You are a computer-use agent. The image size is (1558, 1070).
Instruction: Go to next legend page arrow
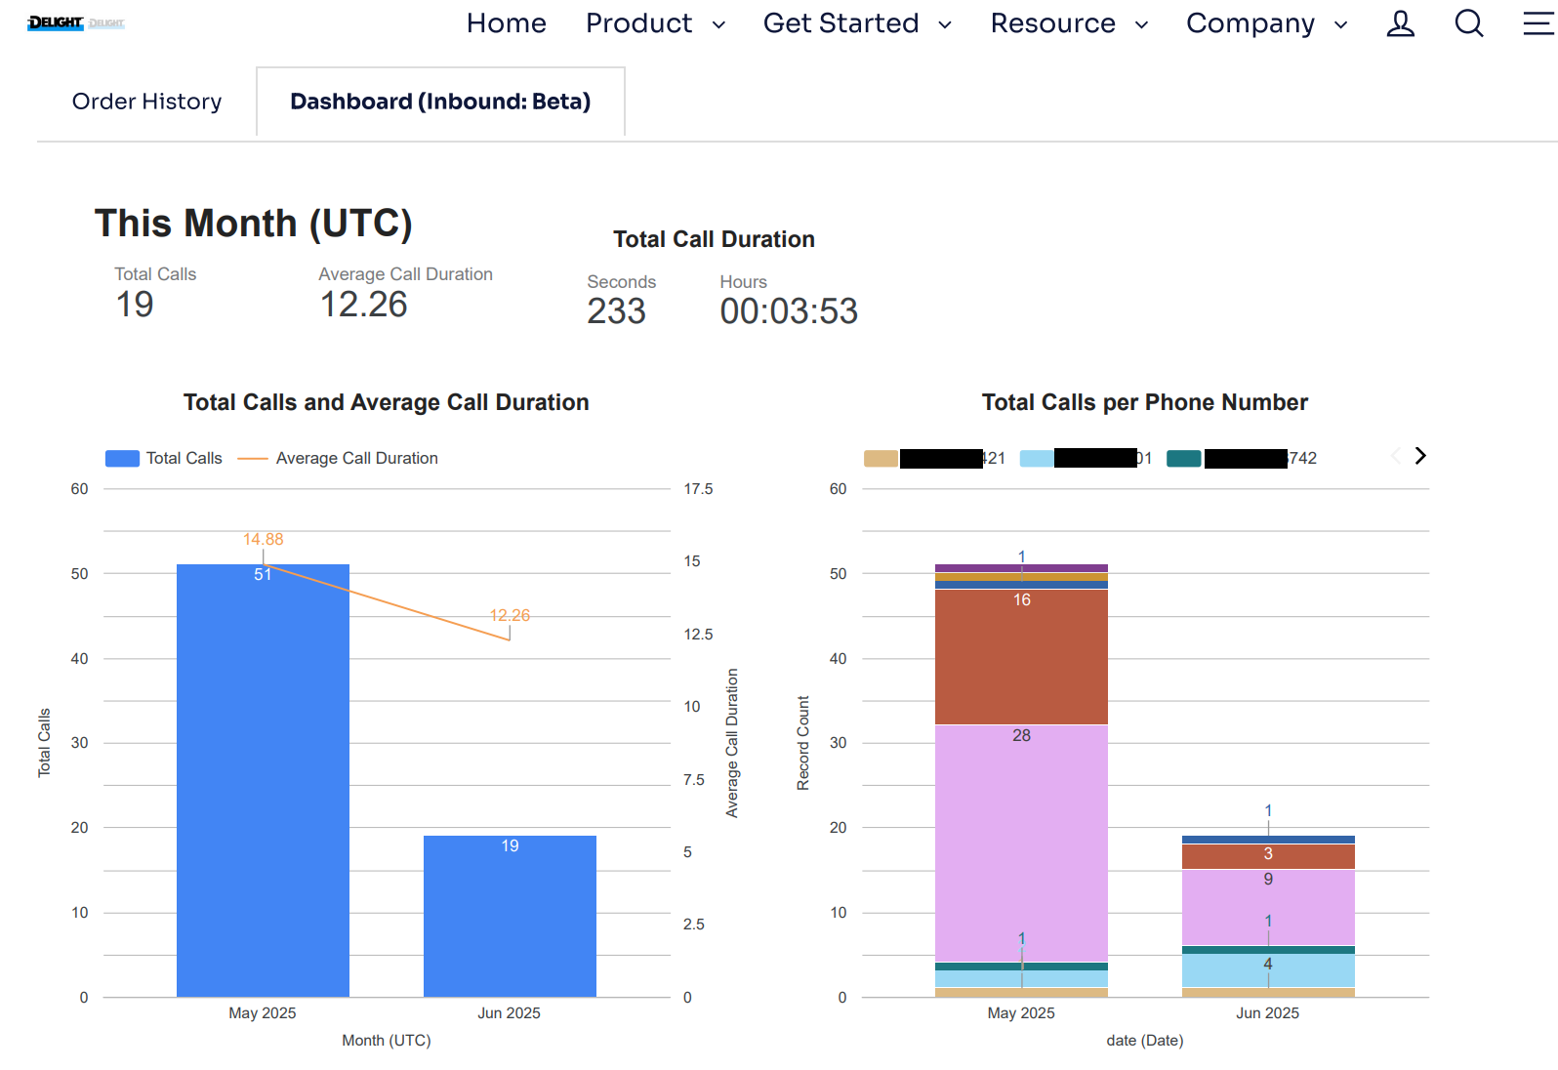1420,456
